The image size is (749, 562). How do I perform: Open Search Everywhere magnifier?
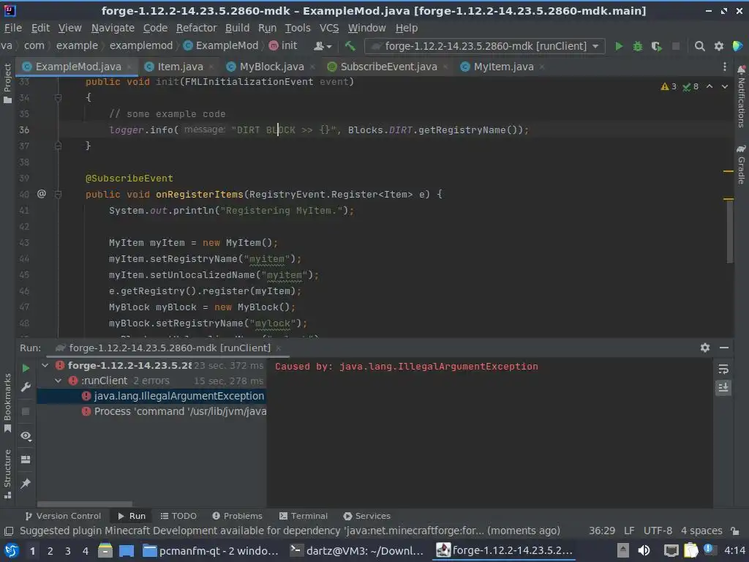pos(699,46)
